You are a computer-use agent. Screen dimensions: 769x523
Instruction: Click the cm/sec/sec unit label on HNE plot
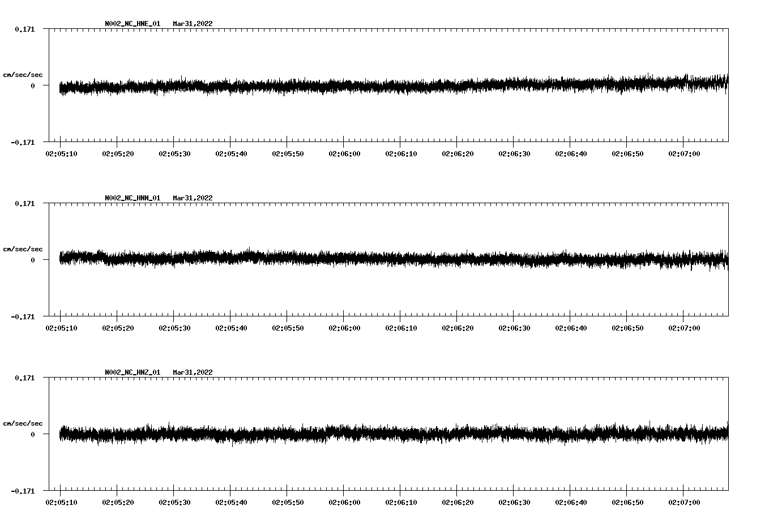coord(23,75)
